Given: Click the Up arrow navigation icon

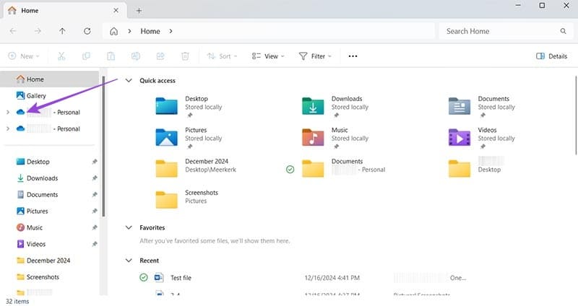Looking at the screenshot, I should (62, 32).
